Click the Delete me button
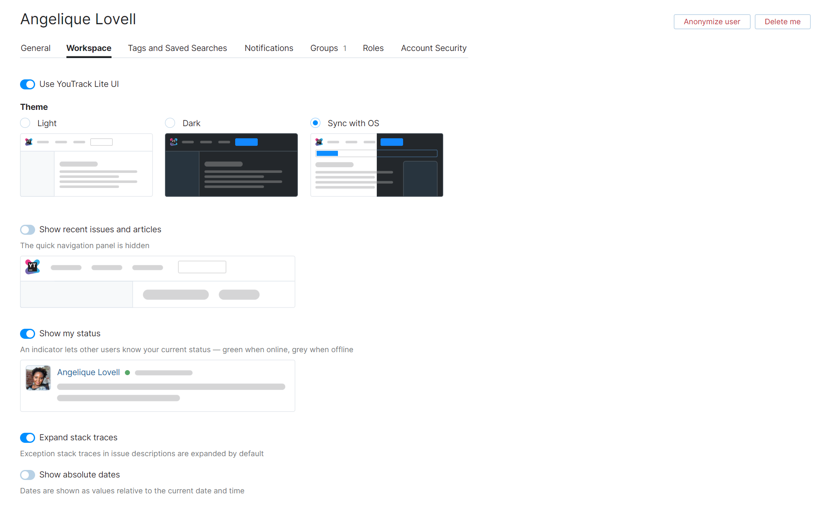 point(782,21)
